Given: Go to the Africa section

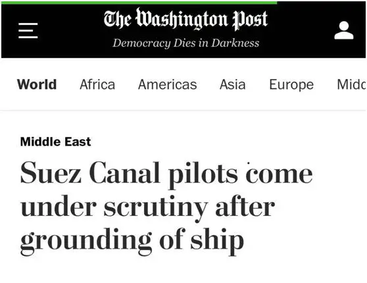Looking at the screenshot, I should click(97, 84).
